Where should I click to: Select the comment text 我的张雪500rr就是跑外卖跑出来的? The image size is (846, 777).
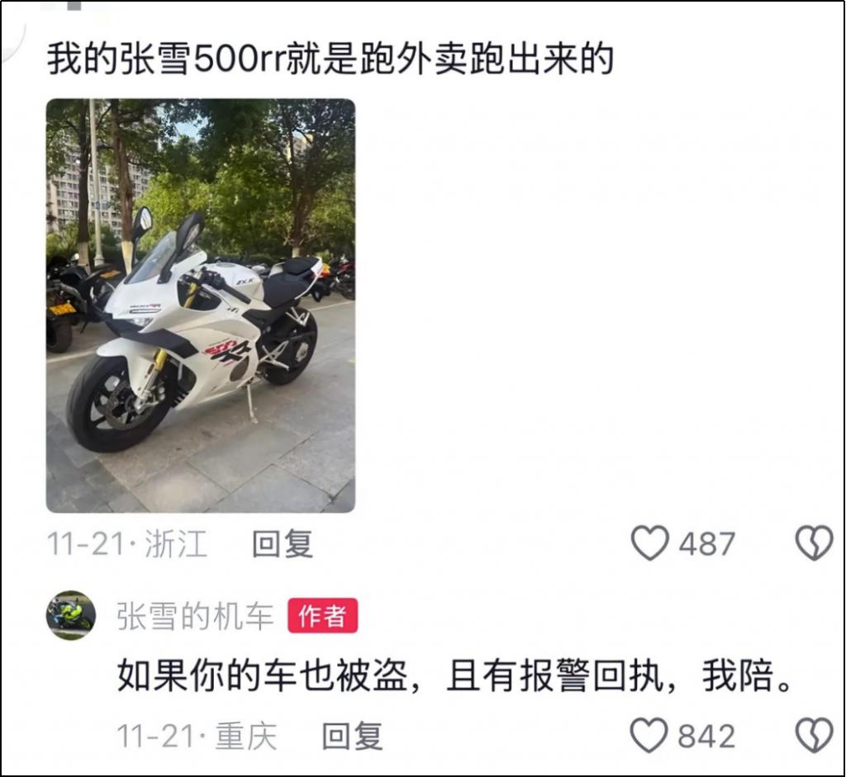click(330, 59)
